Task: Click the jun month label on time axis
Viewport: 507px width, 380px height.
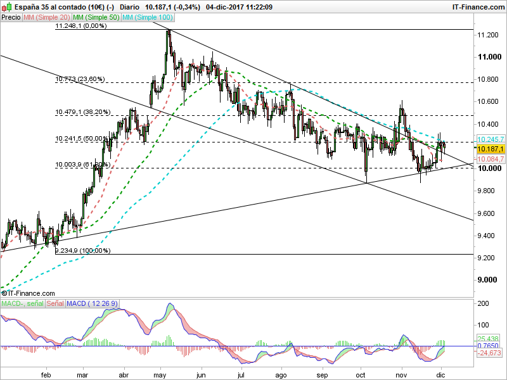Action: point(201,375)
